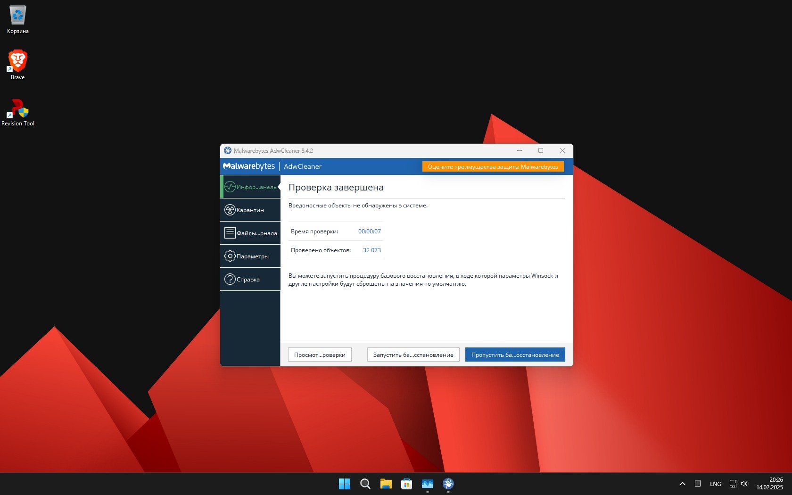Open File Explorer from the taskbar

(x=386, y=484)
